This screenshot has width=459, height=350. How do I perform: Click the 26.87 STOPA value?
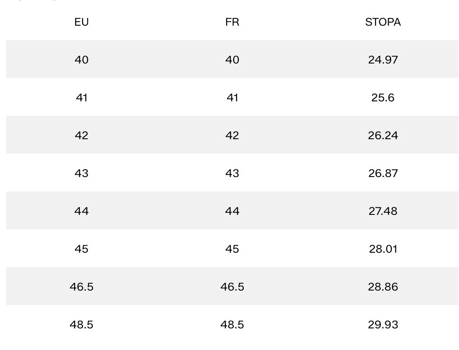point(383,173)
